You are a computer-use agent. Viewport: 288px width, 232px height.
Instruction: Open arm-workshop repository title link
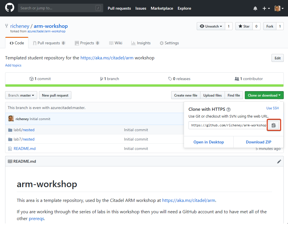point(51,26)
